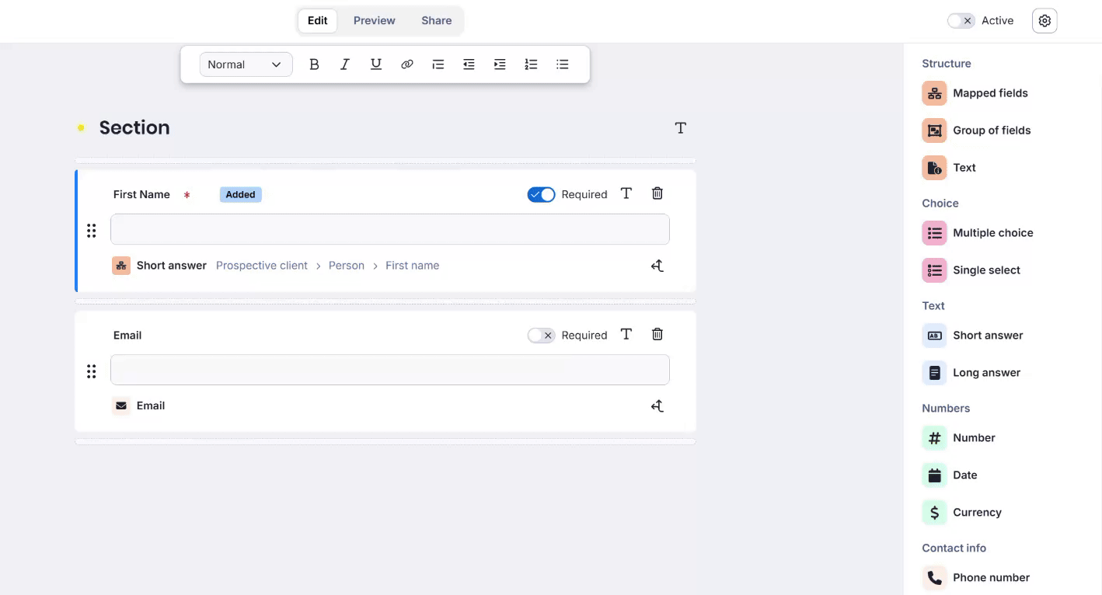This screenshot has width=1102, height=595.
Task: Turn on Required for Email
Action: click(541, 335)
